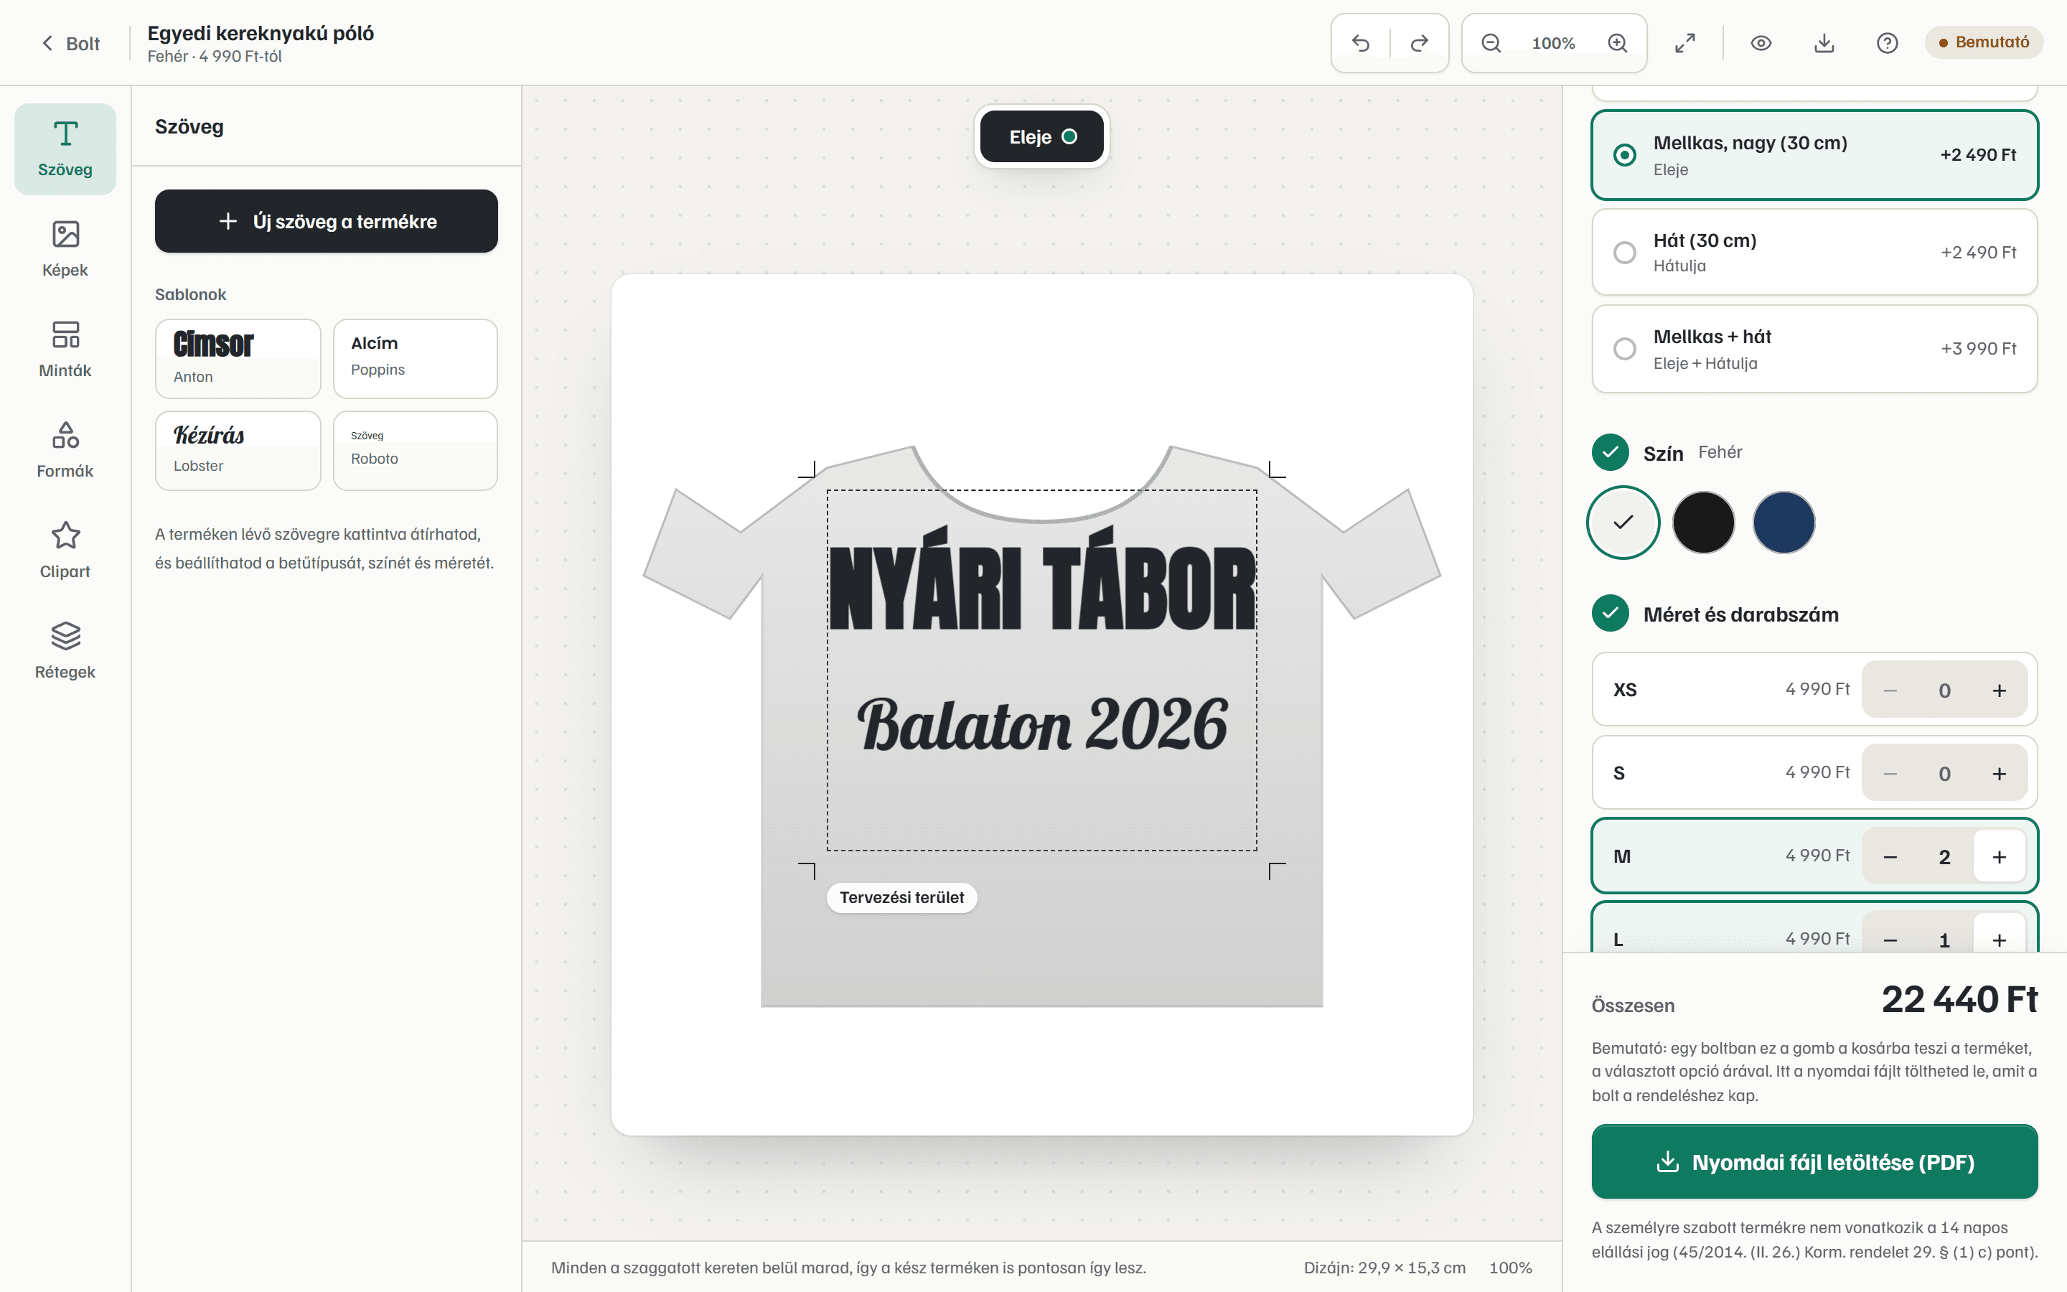This screenshot has width=2067, height=1292.
Task: Increase XS quantity with plus
Action: [2000, 690]
